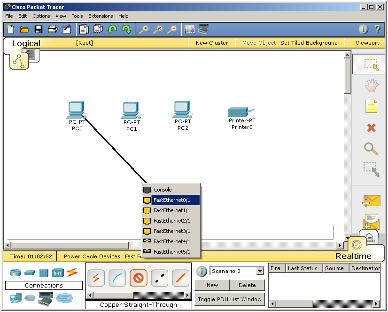Click the Zoom Reset magnifier icon
The width and height of the screenshot is (388, 312).
(x=158, y=30)
